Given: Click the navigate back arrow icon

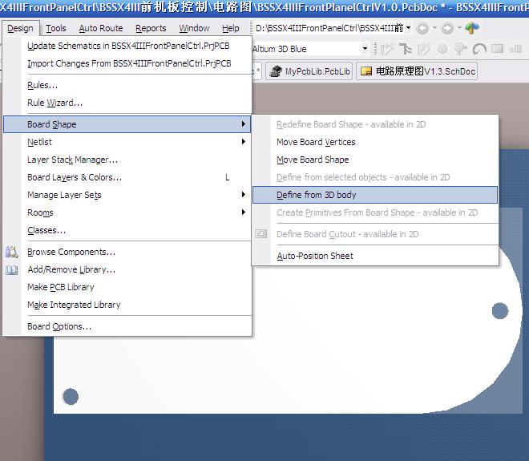Looking at the screenshot, I should [x=422, y=28].
